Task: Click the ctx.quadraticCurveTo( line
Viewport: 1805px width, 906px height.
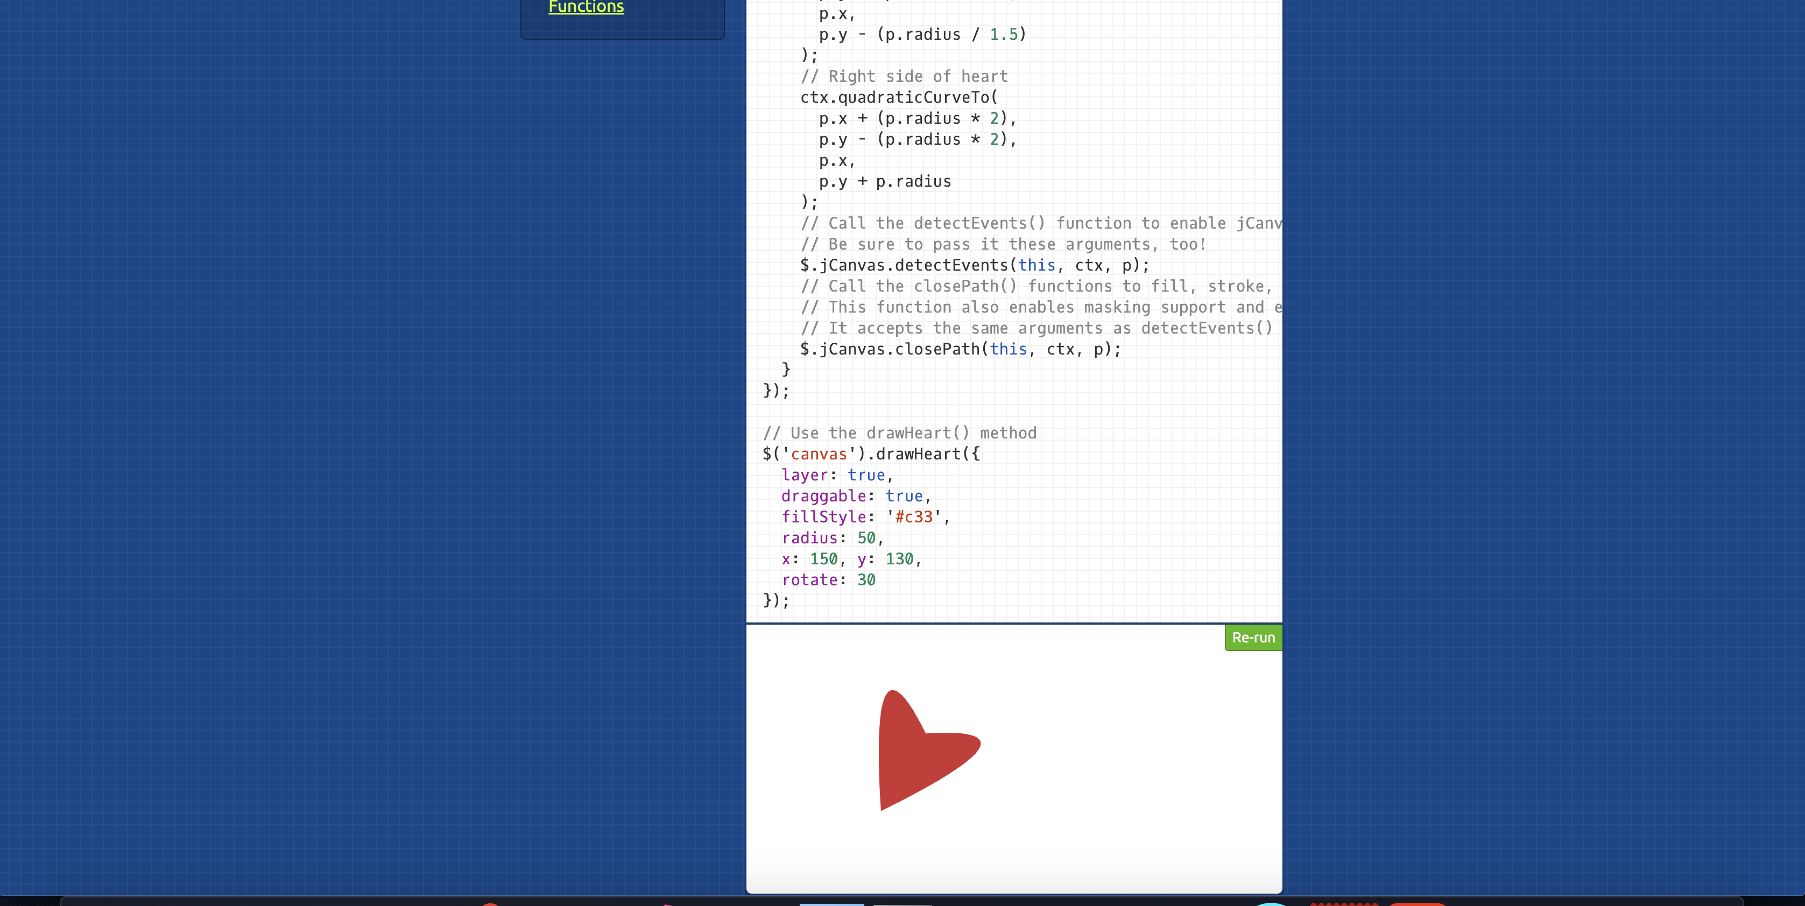Action: pyautogui.click(x=899, y=97)
